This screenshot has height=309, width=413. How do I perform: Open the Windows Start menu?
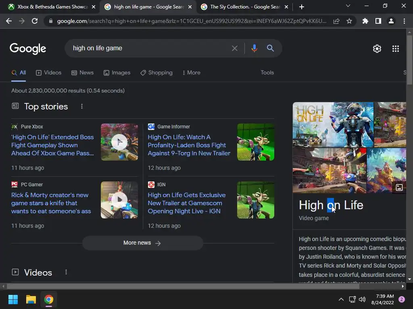click(x=13, y=299)
